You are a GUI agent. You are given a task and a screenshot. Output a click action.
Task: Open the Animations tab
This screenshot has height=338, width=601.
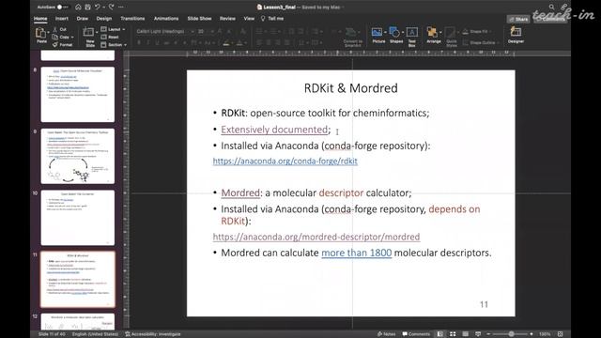(166, 19)
